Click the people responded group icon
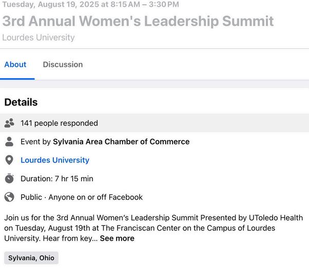 pos(9,123)
